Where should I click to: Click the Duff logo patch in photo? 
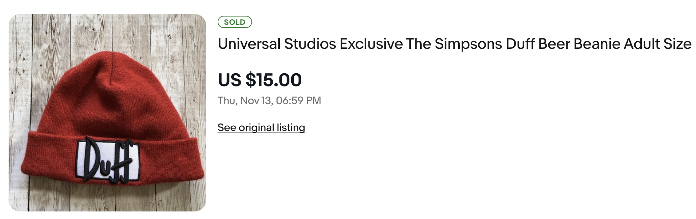pos(107,160)
